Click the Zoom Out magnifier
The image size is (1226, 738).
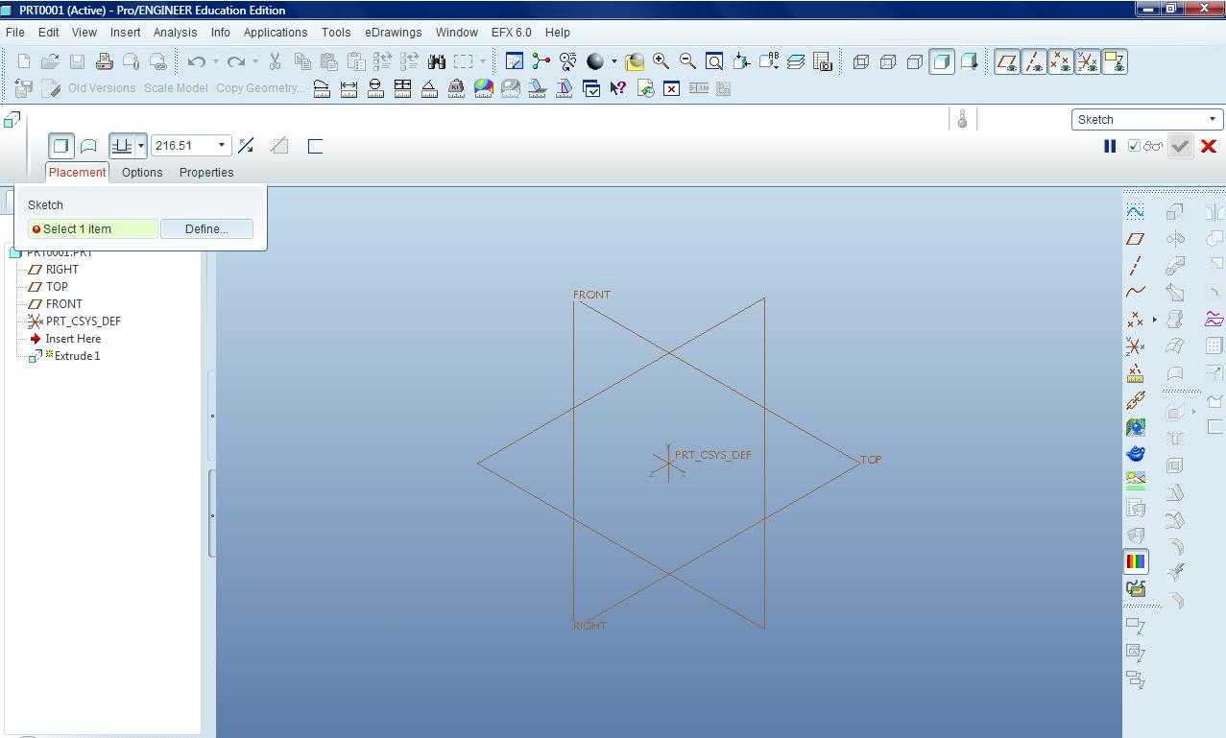coord(687,61)
